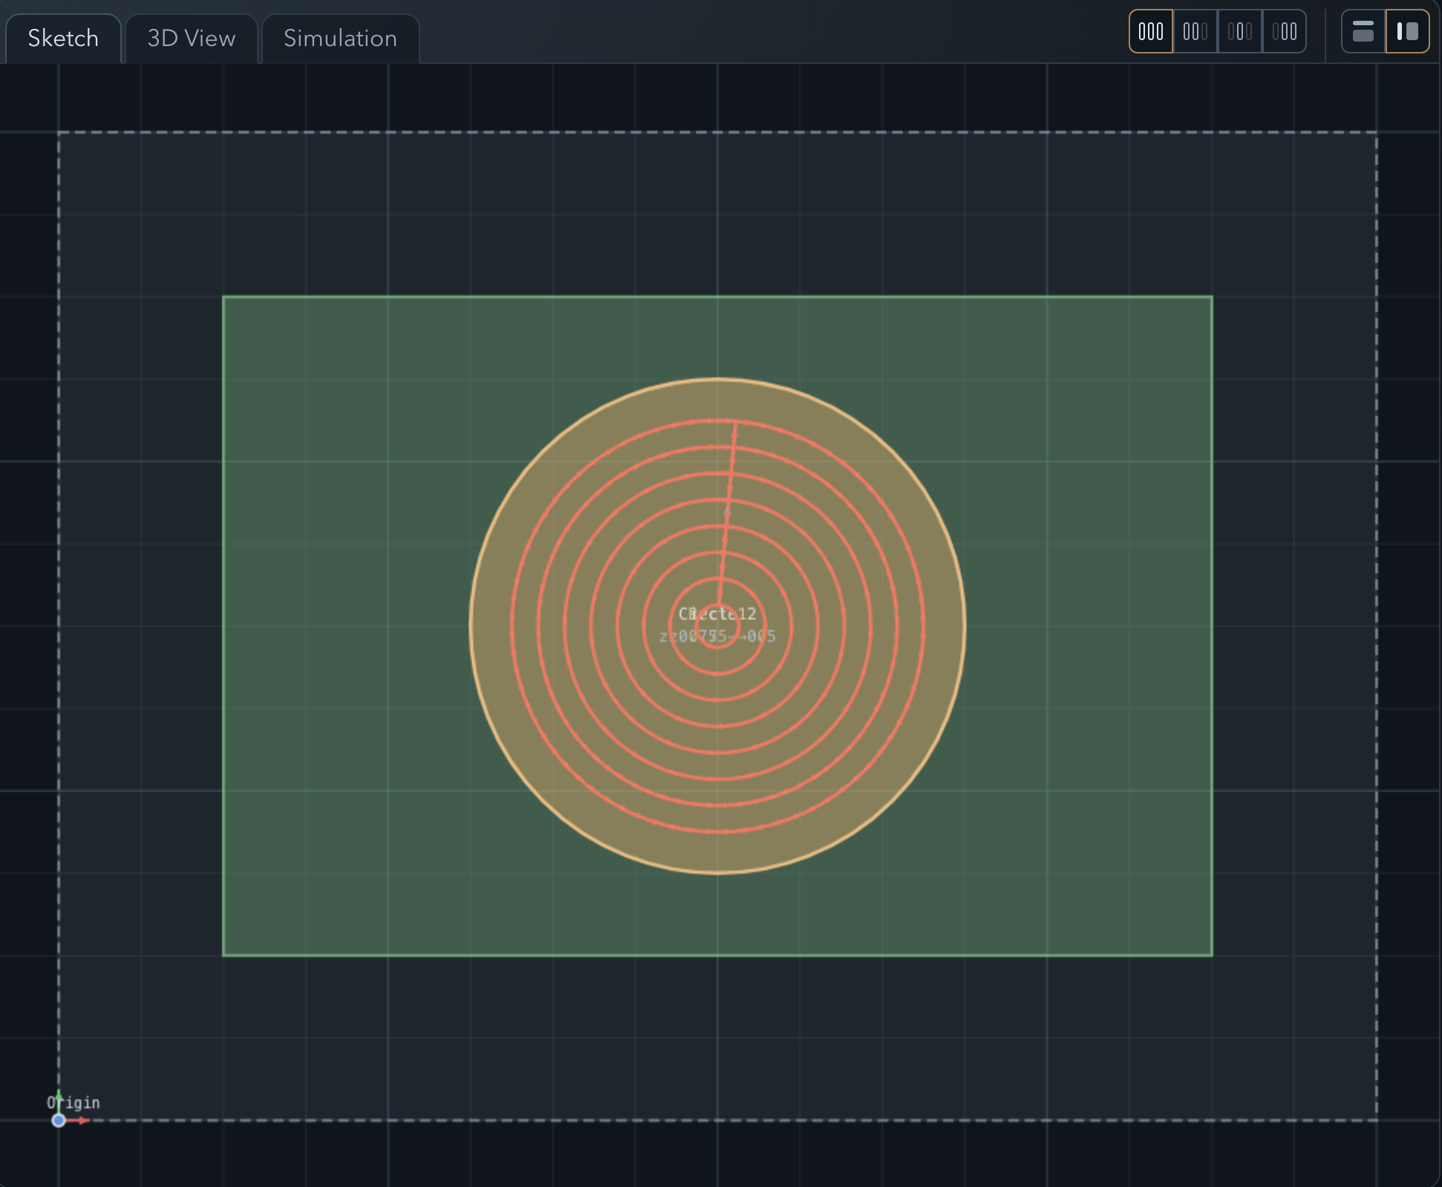Click the origin axes marker

tap(59, 1121)
